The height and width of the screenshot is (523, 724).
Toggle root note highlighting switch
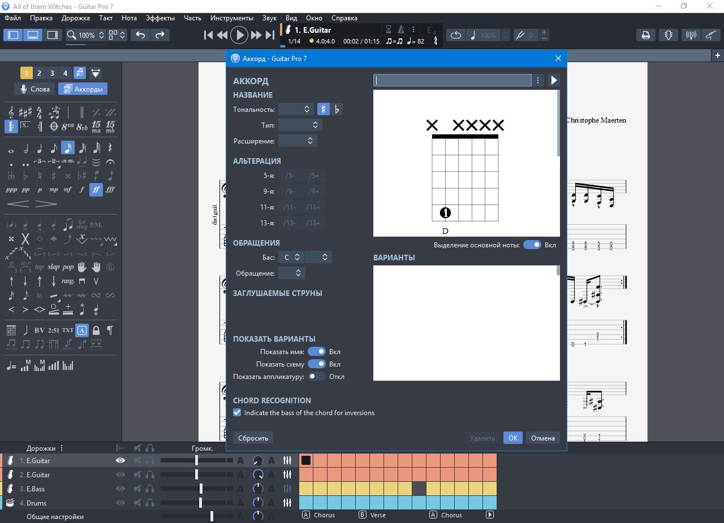[532, 245]
